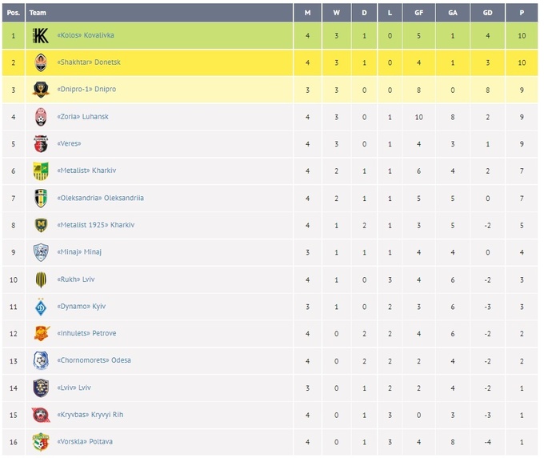Click the Shakhtar Donetsk club crest
This screenshot has width=544, height=458.
pos(41,62)
